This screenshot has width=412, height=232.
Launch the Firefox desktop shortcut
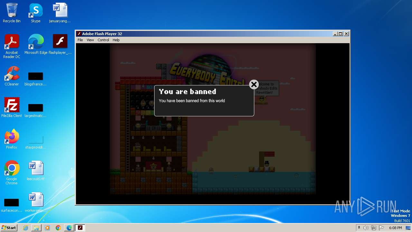(12, 139)
